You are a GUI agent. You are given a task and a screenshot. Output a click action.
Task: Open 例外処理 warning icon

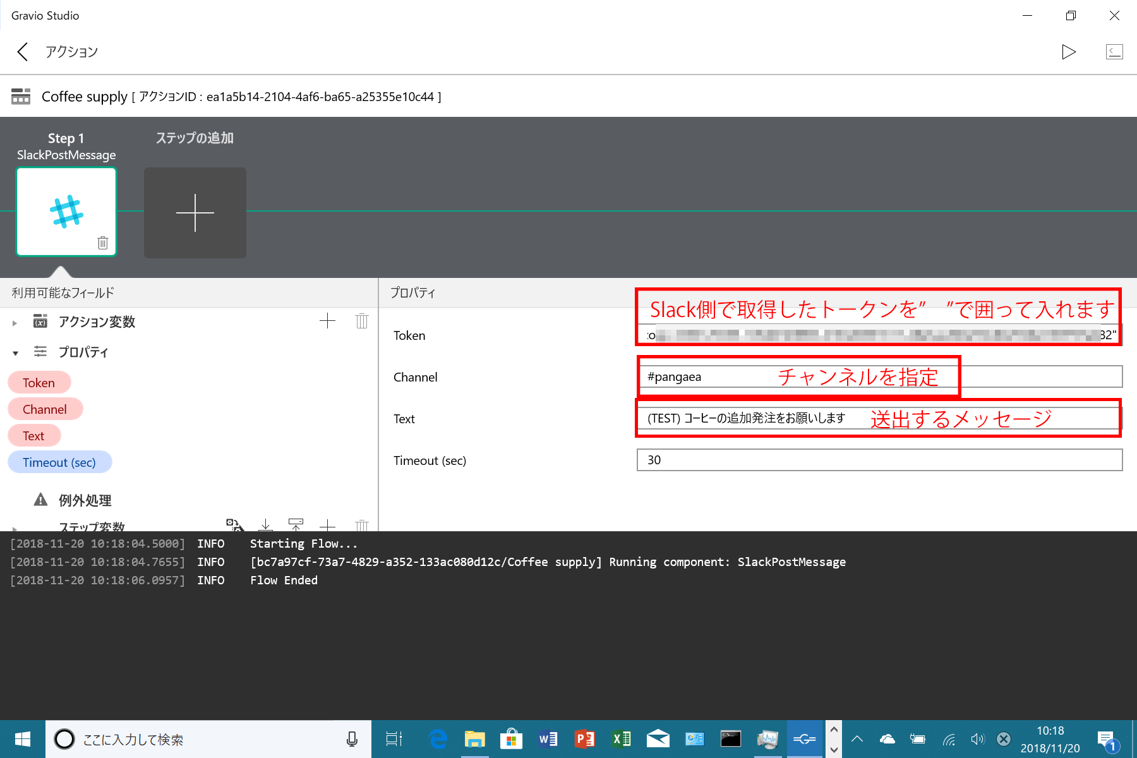tap(40, 500)
